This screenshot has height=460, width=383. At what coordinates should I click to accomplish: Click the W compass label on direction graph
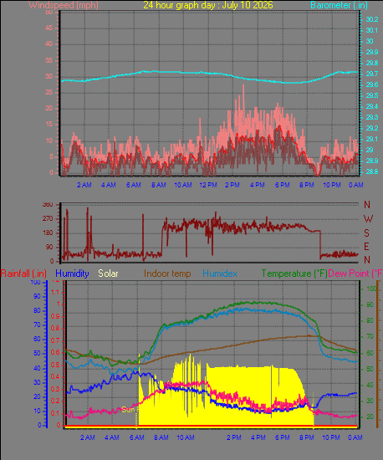coord(368,218)
